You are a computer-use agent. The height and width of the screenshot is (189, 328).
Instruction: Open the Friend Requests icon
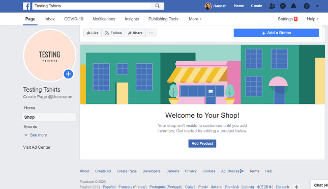[x=272, y=6]
